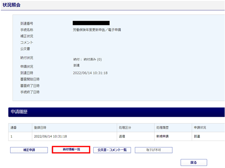Click payment status 納付： 納付済み (0)
The height and width of the screenshot is (168, 225).
(88, 59)
